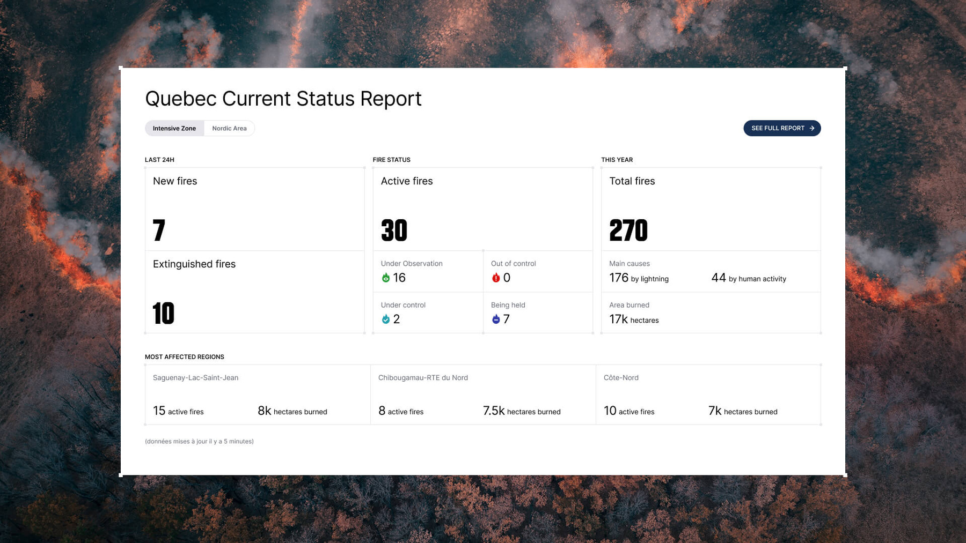Click the 44 by human activity stat

click(748, 278)
